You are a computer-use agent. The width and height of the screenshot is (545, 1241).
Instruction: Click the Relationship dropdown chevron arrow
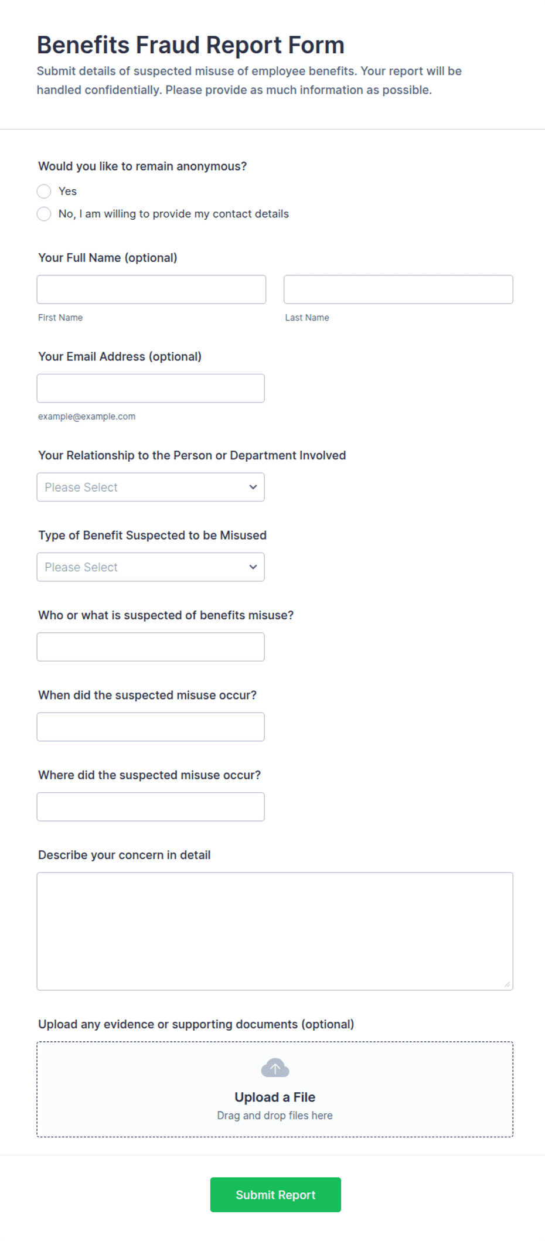(x=253, y=487)
